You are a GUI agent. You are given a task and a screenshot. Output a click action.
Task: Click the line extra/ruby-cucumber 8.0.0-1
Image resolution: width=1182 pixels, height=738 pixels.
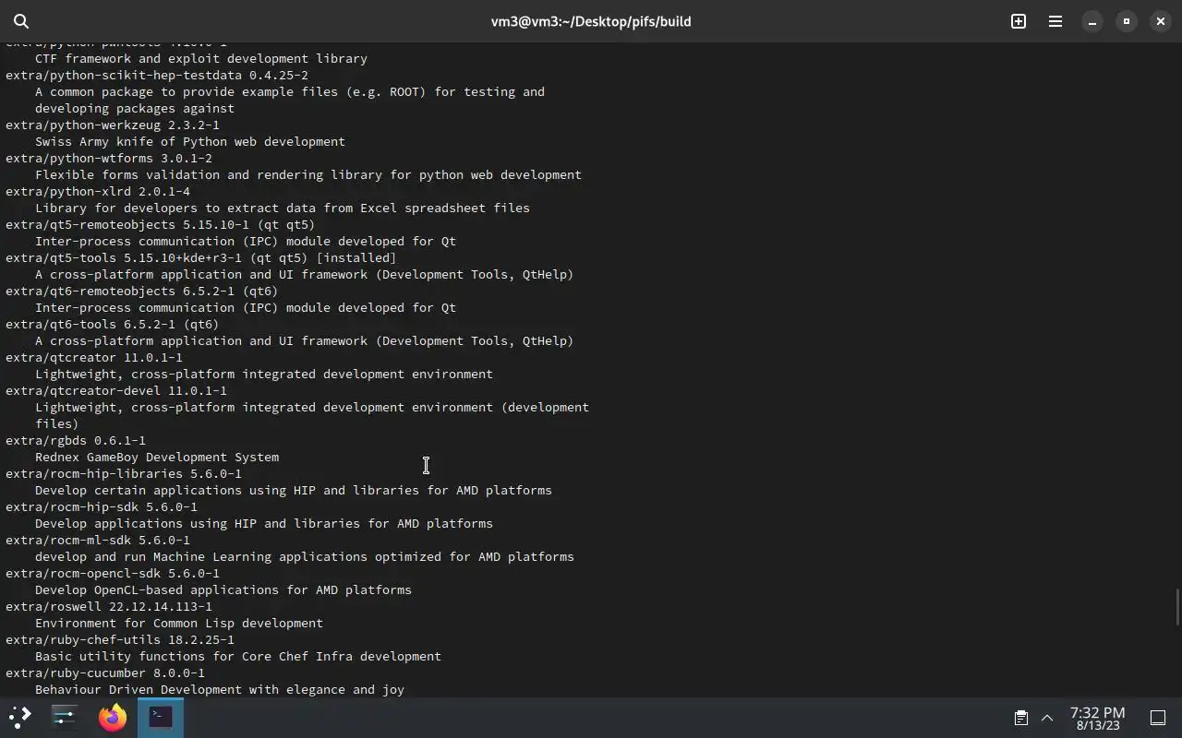tap(105, 673)
